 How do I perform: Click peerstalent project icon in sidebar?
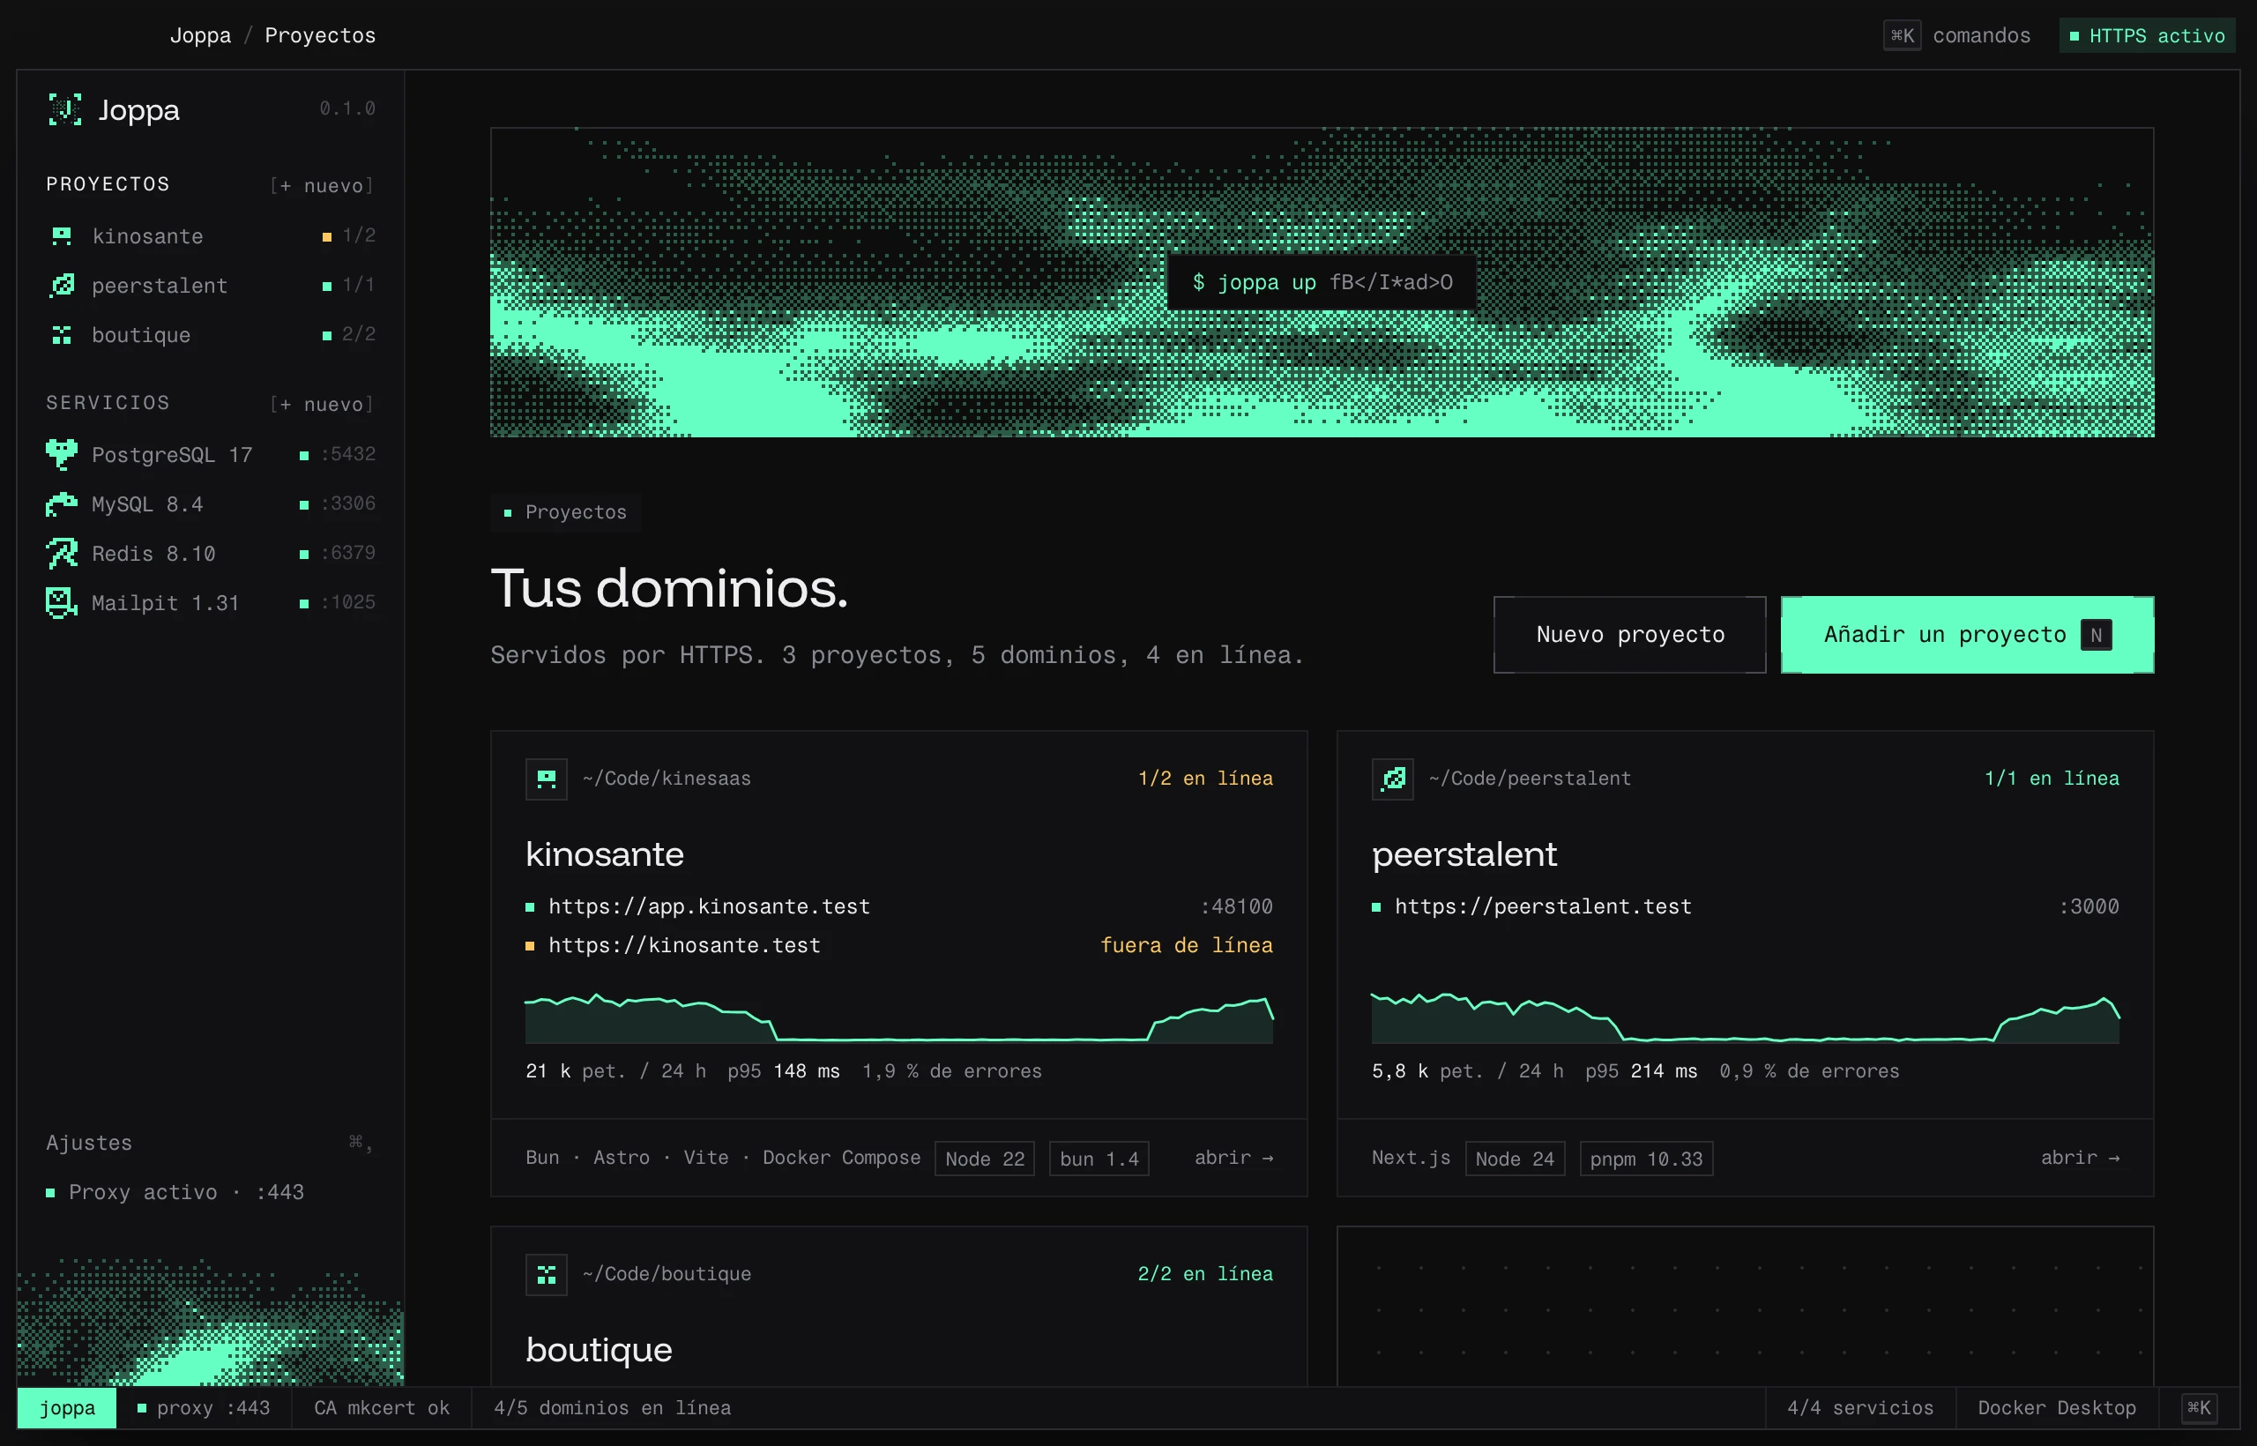[x=62, y=286]
